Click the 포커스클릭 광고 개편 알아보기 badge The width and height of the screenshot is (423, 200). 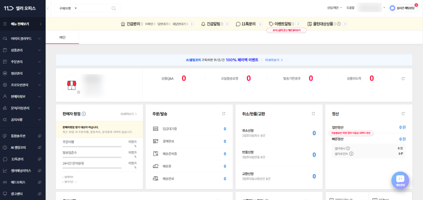286,31
